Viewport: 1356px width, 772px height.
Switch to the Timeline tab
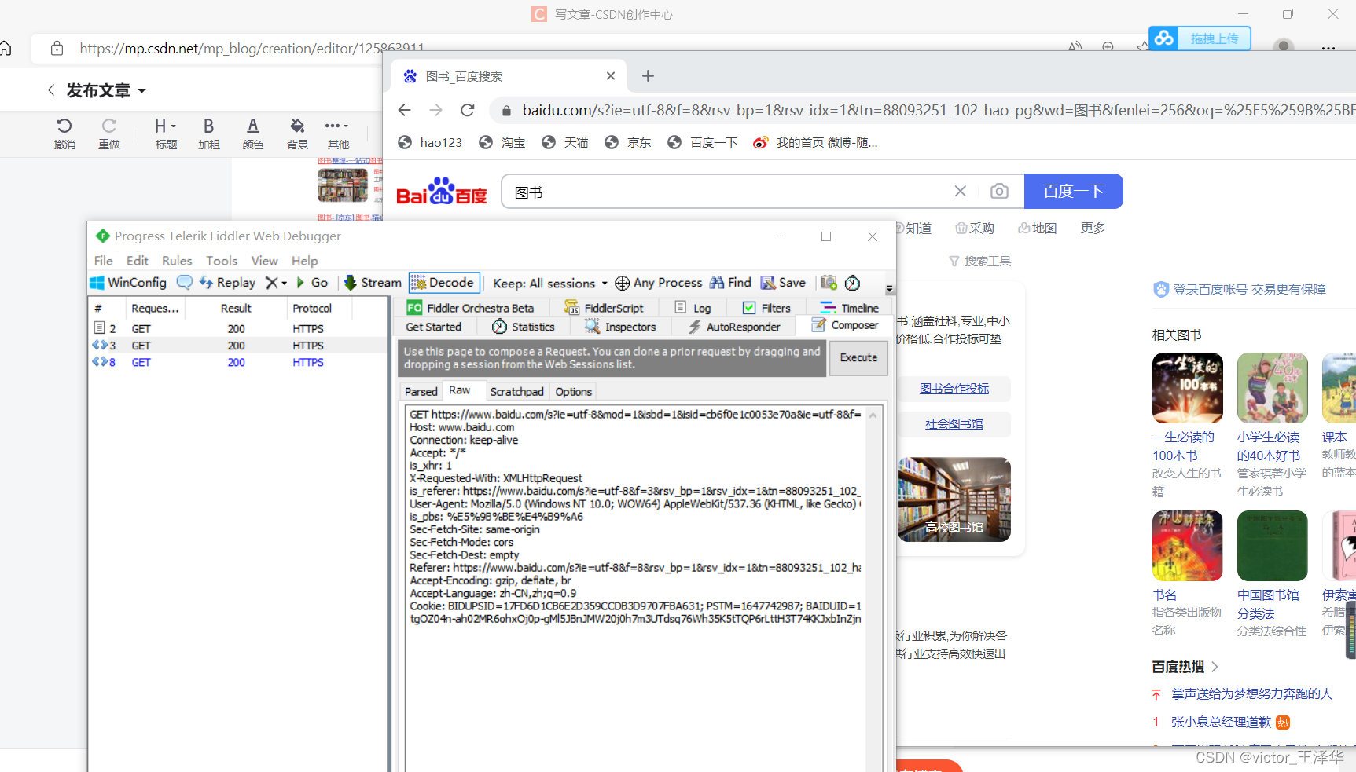850,308
